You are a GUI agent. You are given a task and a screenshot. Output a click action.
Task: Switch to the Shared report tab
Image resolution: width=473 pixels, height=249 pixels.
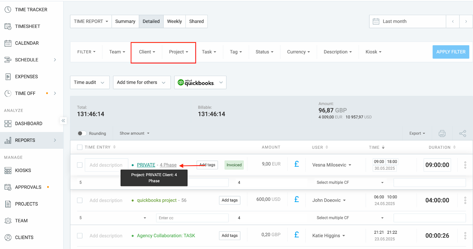[197, 21]
